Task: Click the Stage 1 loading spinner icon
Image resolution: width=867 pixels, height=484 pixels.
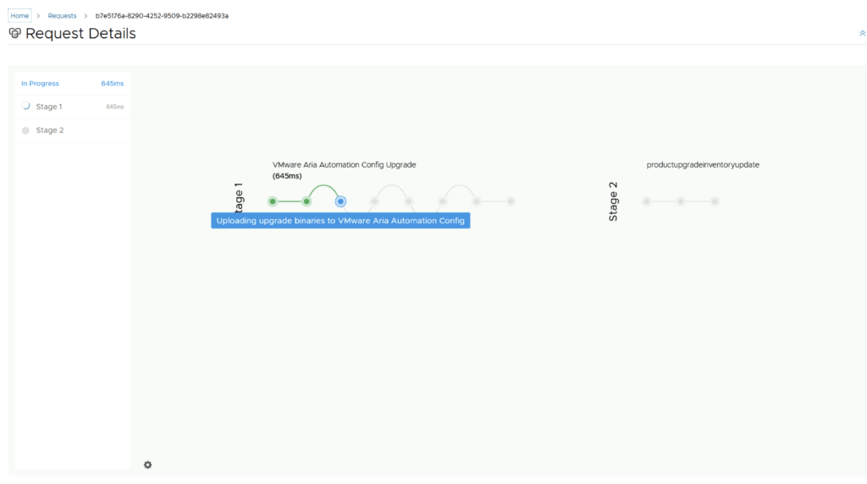Action: (25, 107)
